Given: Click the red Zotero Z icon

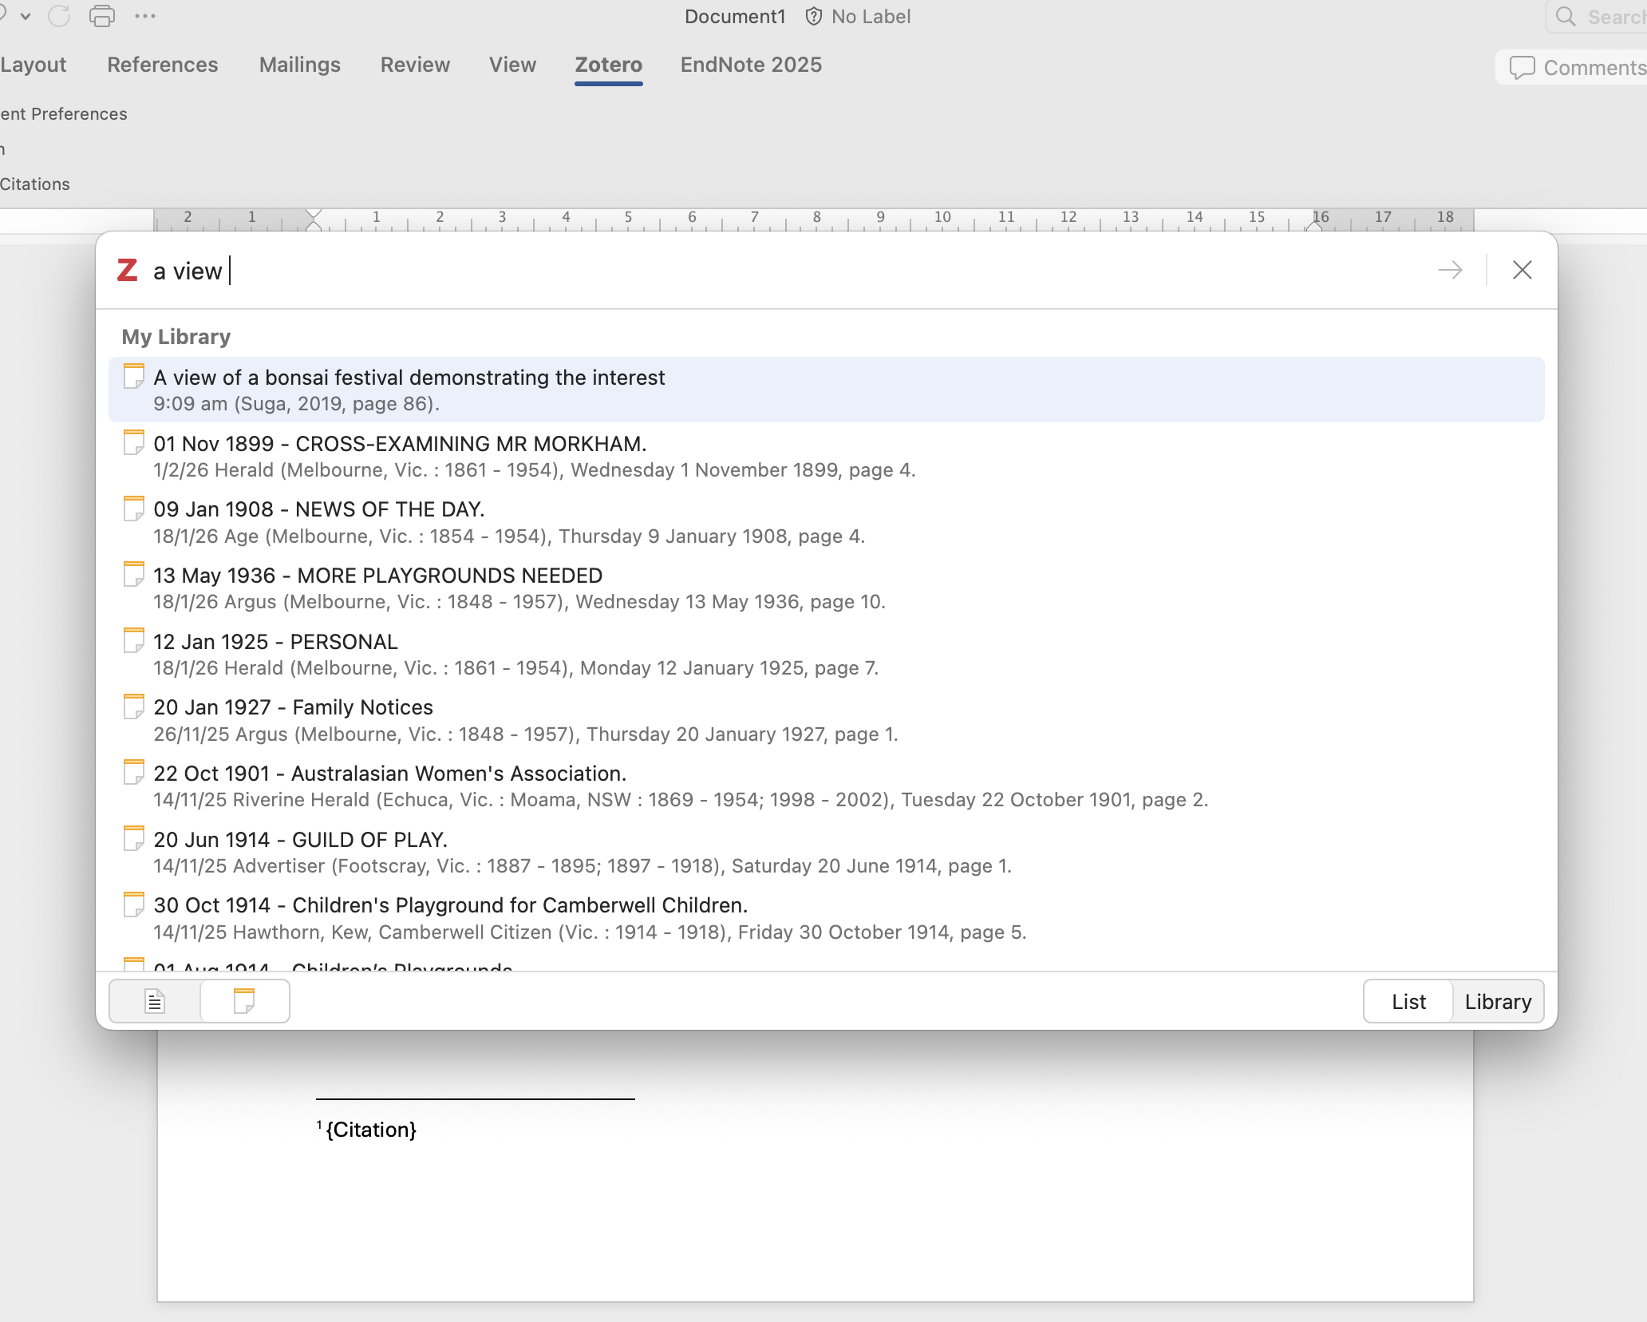Looking at the screenshot, I should (128, 271).
